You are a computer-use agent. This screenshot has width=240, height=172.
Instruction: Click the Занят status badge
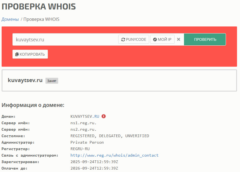click(52, 81)
